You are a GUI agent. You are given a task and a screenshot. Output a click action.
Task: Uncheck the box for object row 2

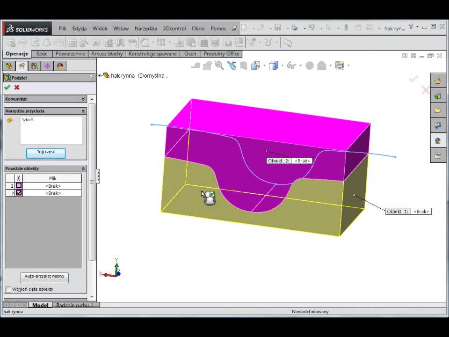click(x=19, y=193)
